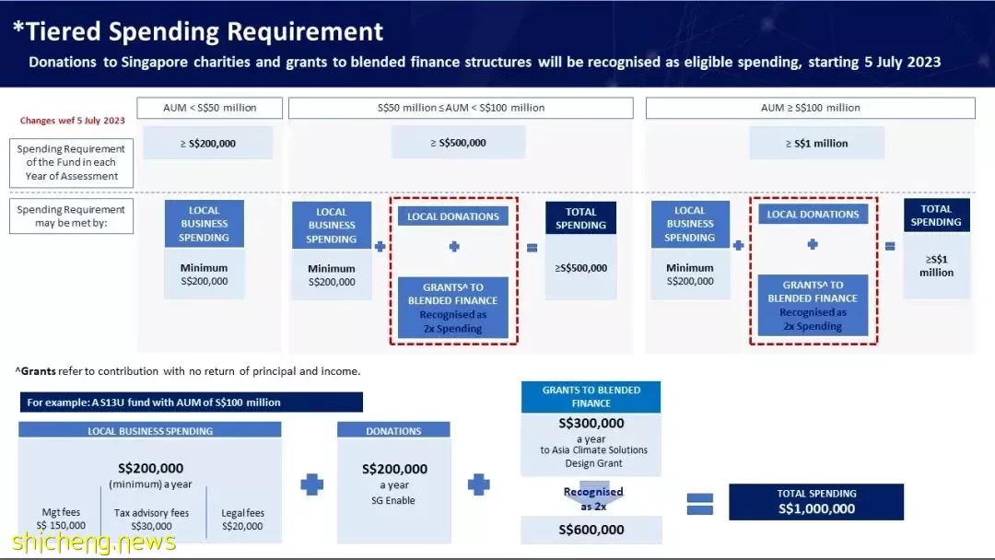
Task: Click the 'S$600,000' recognised amount
Action: coord(591,530)
